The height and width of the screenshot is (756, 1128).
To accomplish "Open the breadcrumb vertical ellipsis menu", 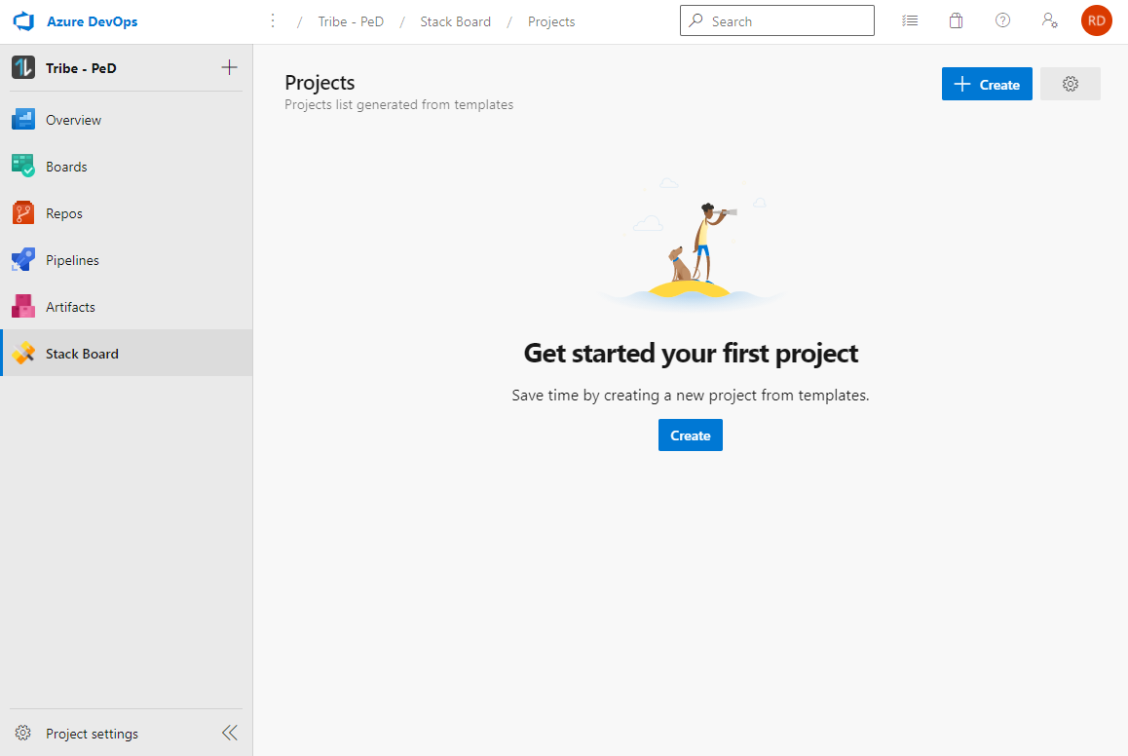I will [x=273, y=20].
